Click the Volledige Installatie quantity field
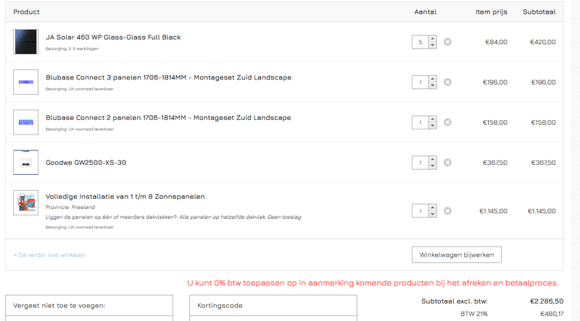Viewport: 580px width, 321px height. (420, 211)
